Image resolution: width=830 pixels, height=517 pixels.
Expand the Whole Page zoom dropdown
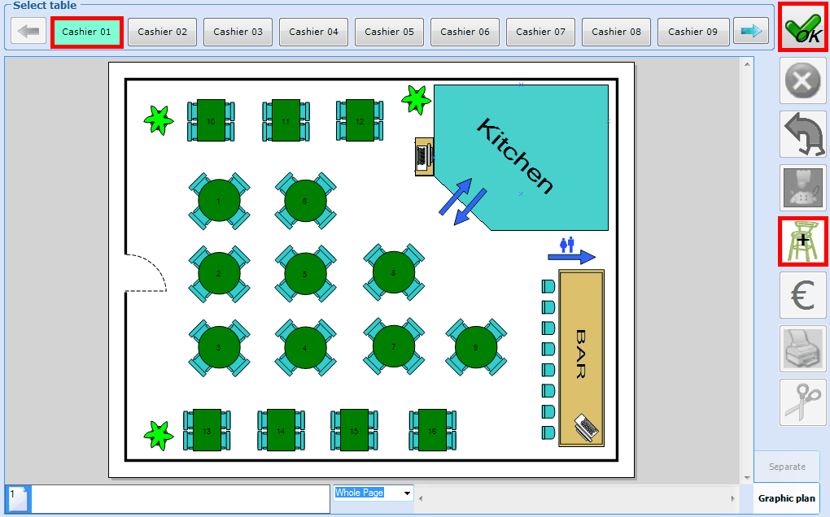(406, 493)
